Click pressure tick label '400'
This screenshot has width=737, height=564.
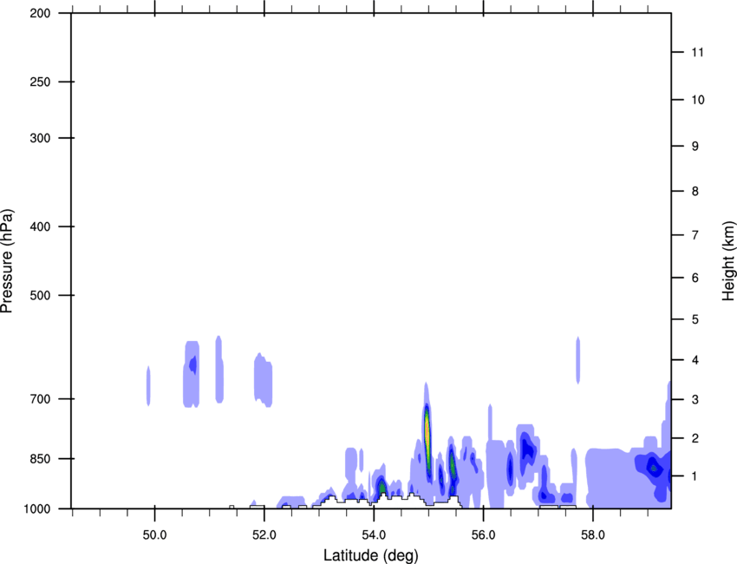click(40, 226)
